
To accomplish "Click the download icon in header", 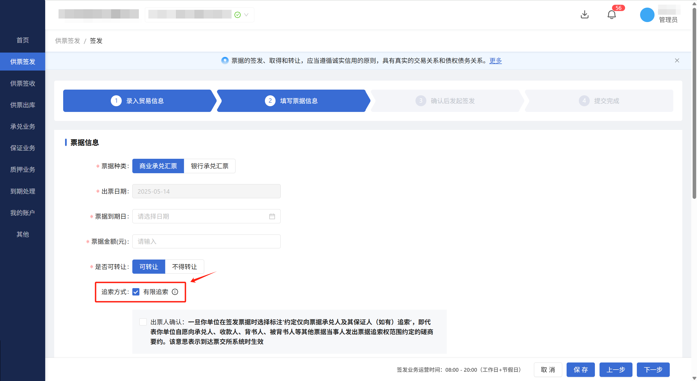I will 584,14.
